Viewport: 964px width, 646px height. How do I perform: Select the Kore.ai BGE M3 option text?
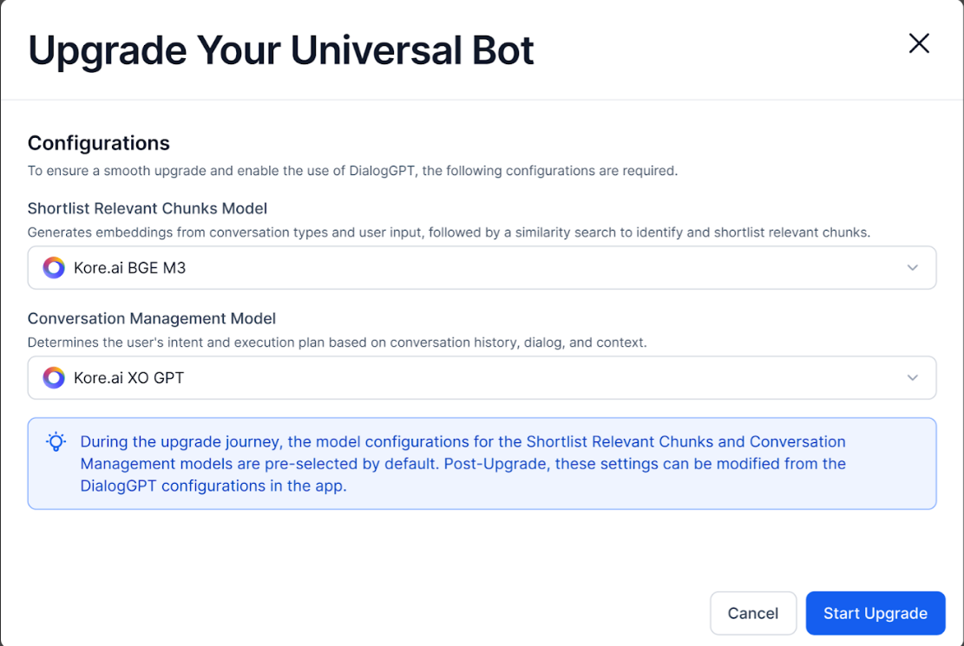pyautogui.click(x=130, y=268)
